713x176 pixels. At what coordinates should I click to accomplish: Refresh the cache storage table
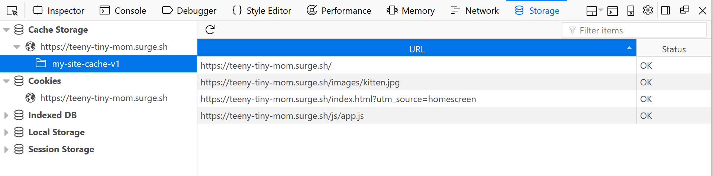coord(210,30)
